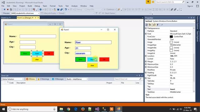Click the ForeColor black color swatch
200x112 pixels.
(171, 37)
